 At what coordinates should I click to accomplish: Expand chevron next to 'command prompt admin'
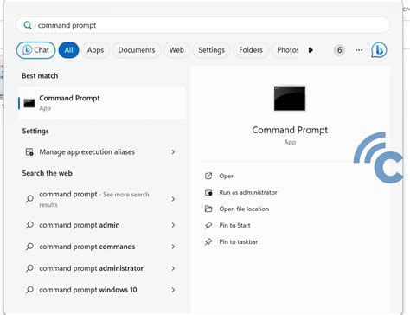[x=173, y=225]
